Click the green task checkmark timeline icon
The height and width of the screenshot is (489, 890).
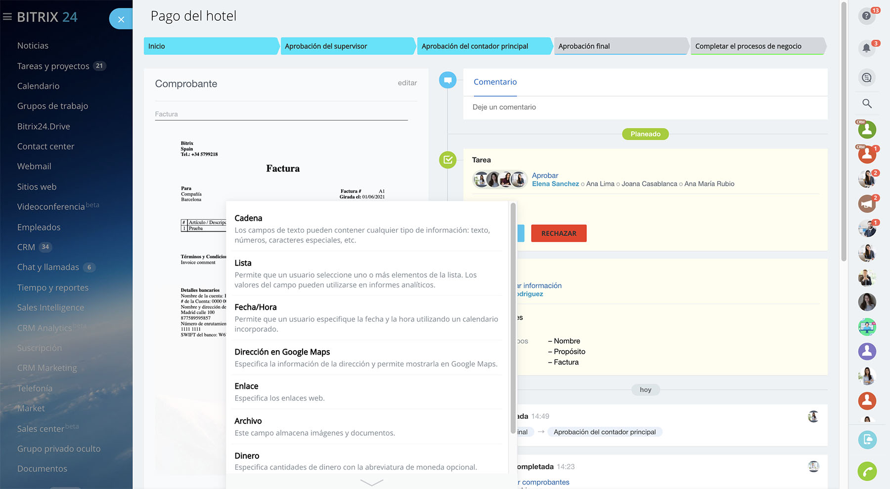tap(447, 160)
